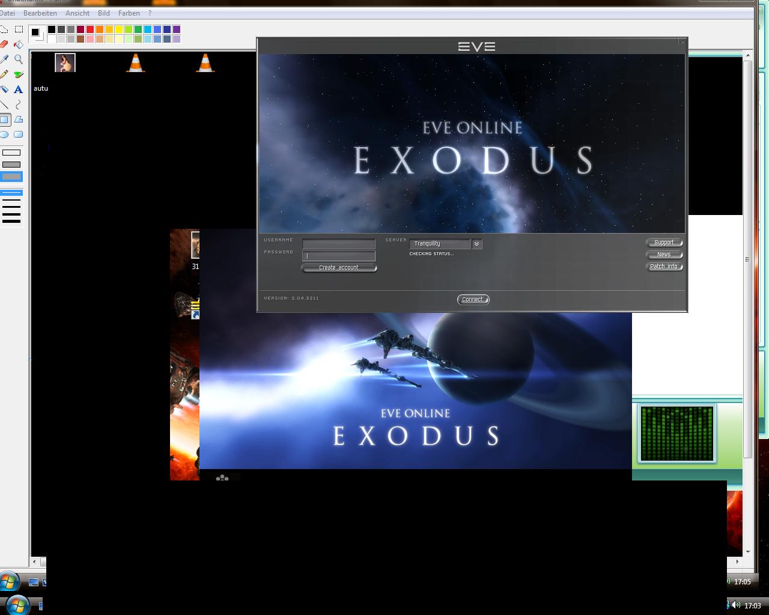The width and height of the screenshot is (769, 615).
Task: Select the white palette swatch
Action: tap(52, 39)
